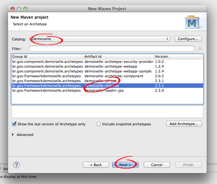Select the demoiselle-jsf-jpa row

107,81
